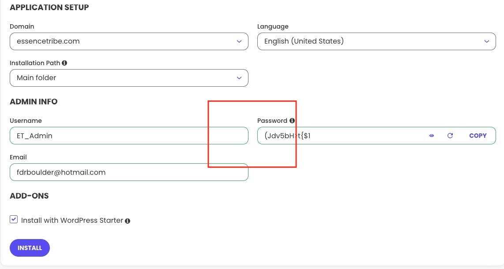
Task: Open the Domain dropdown
Action: (129, 41)
